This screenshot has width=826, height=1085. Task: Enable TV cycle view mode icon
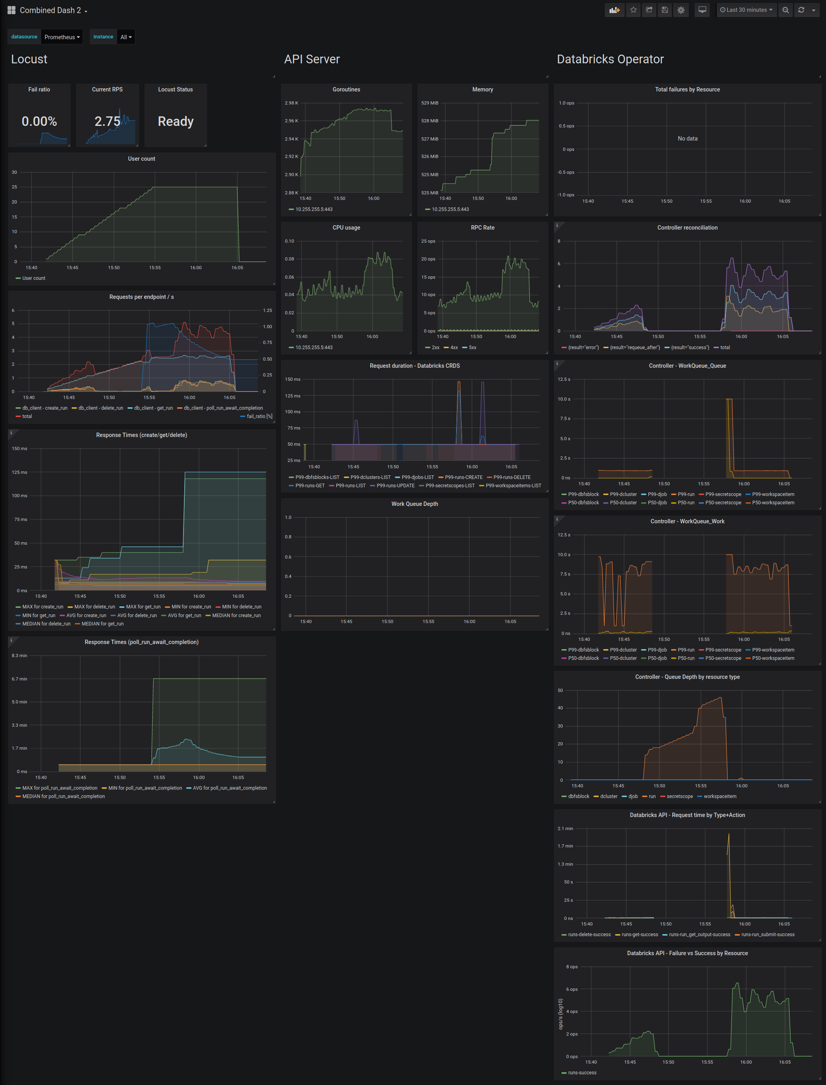tap(702, 10)
